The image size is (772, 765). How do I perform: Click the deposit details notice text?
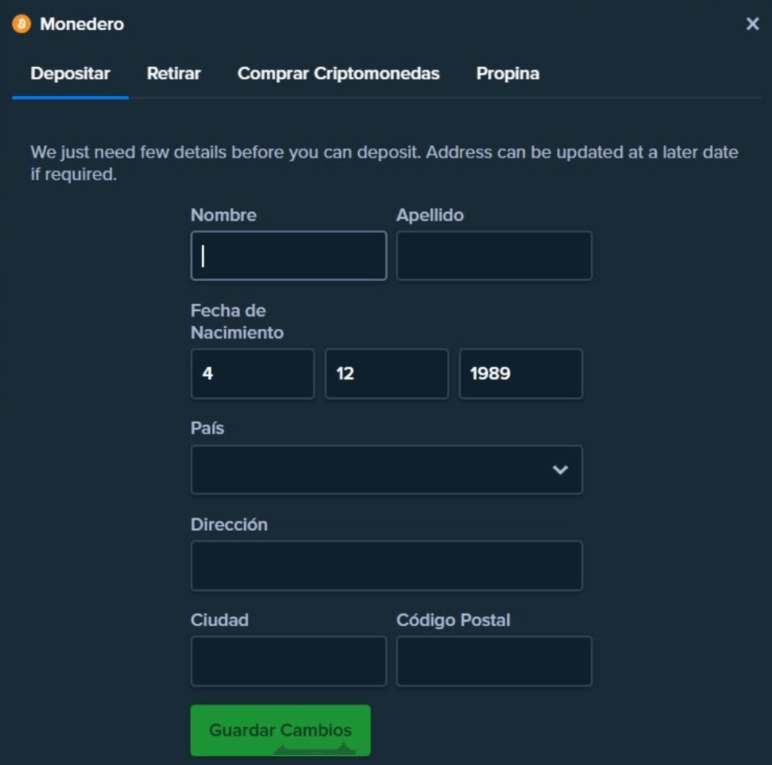coord(384,163)
